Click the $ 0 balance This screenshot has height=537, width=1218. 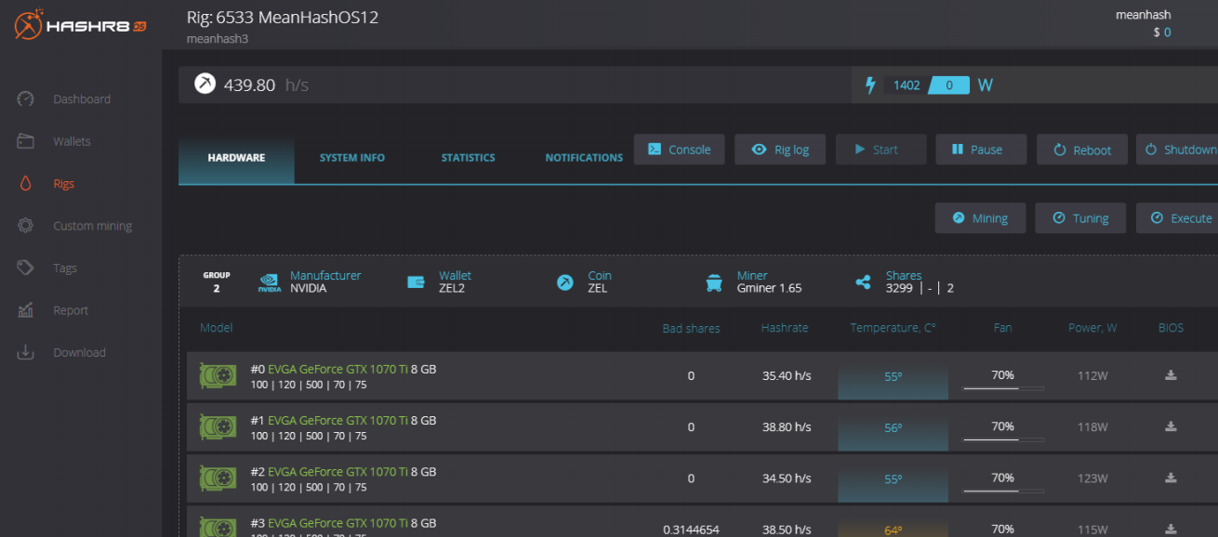point(1161,33)
